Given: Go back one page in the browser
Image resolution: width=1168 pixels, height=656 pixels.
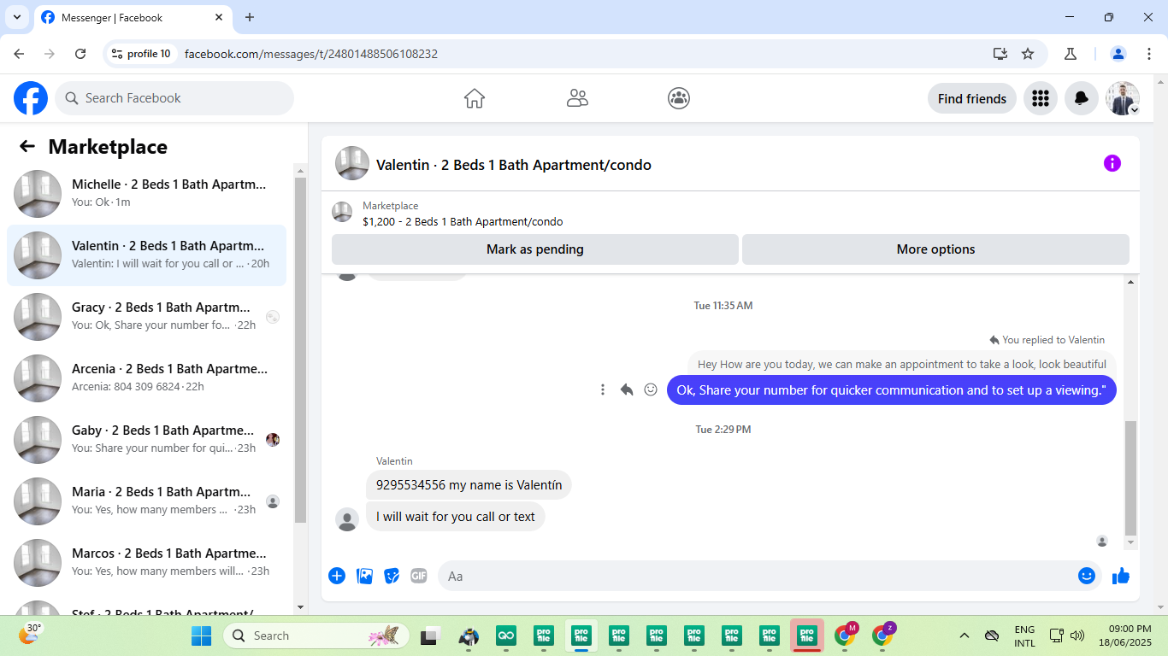Looking at the screenshot, I should (x=19, y=54).
